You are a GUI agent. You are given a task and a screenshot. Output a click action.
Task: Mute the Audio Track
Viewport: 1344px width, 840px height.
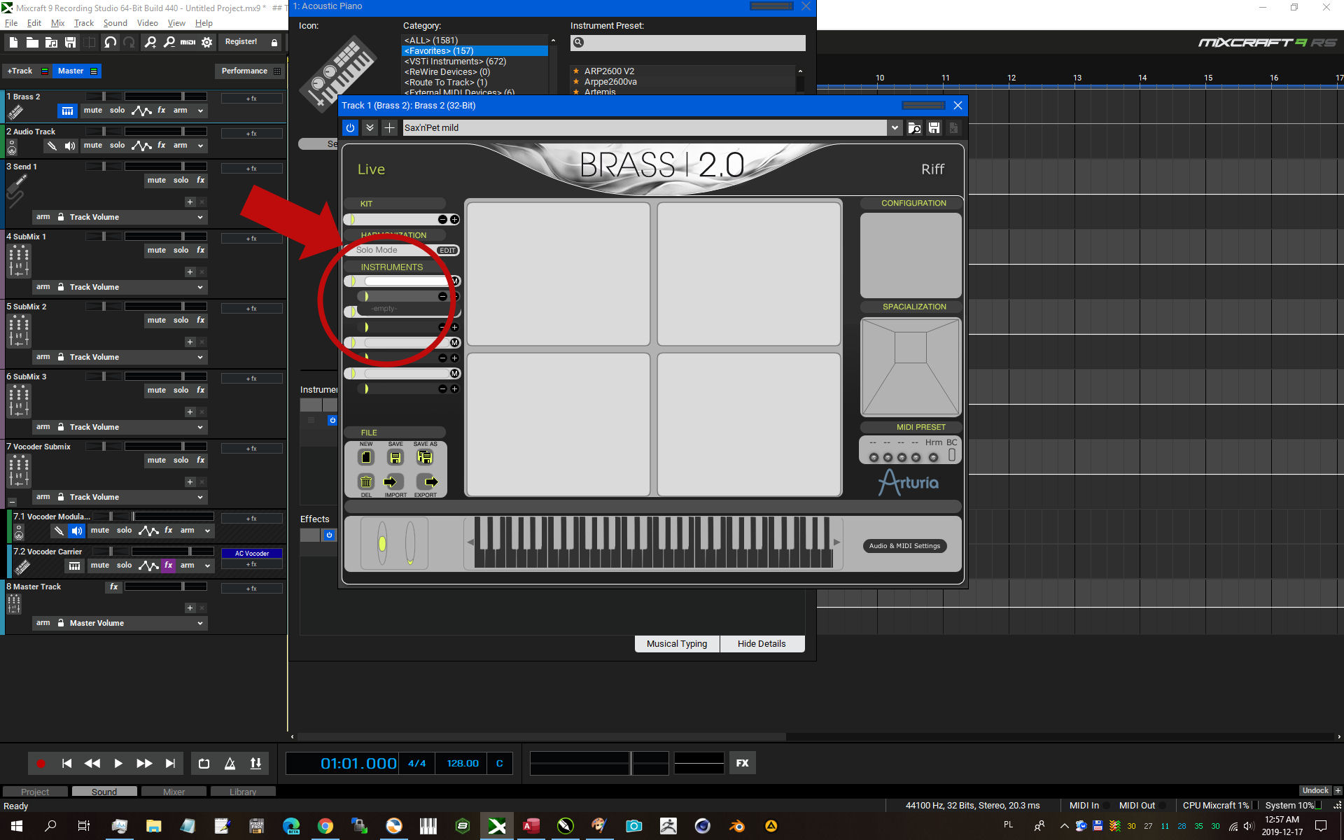point(92,146)
